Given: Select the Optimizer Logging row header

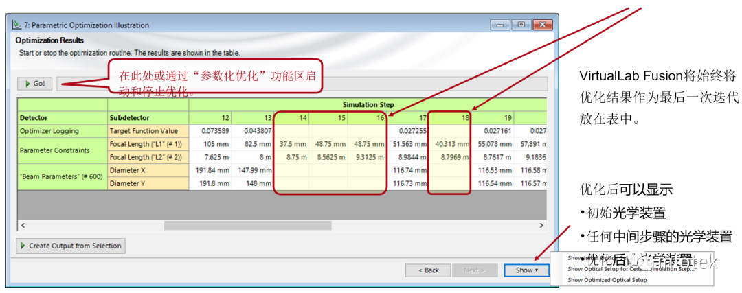Looking at the screenshot, I should 63,130.
